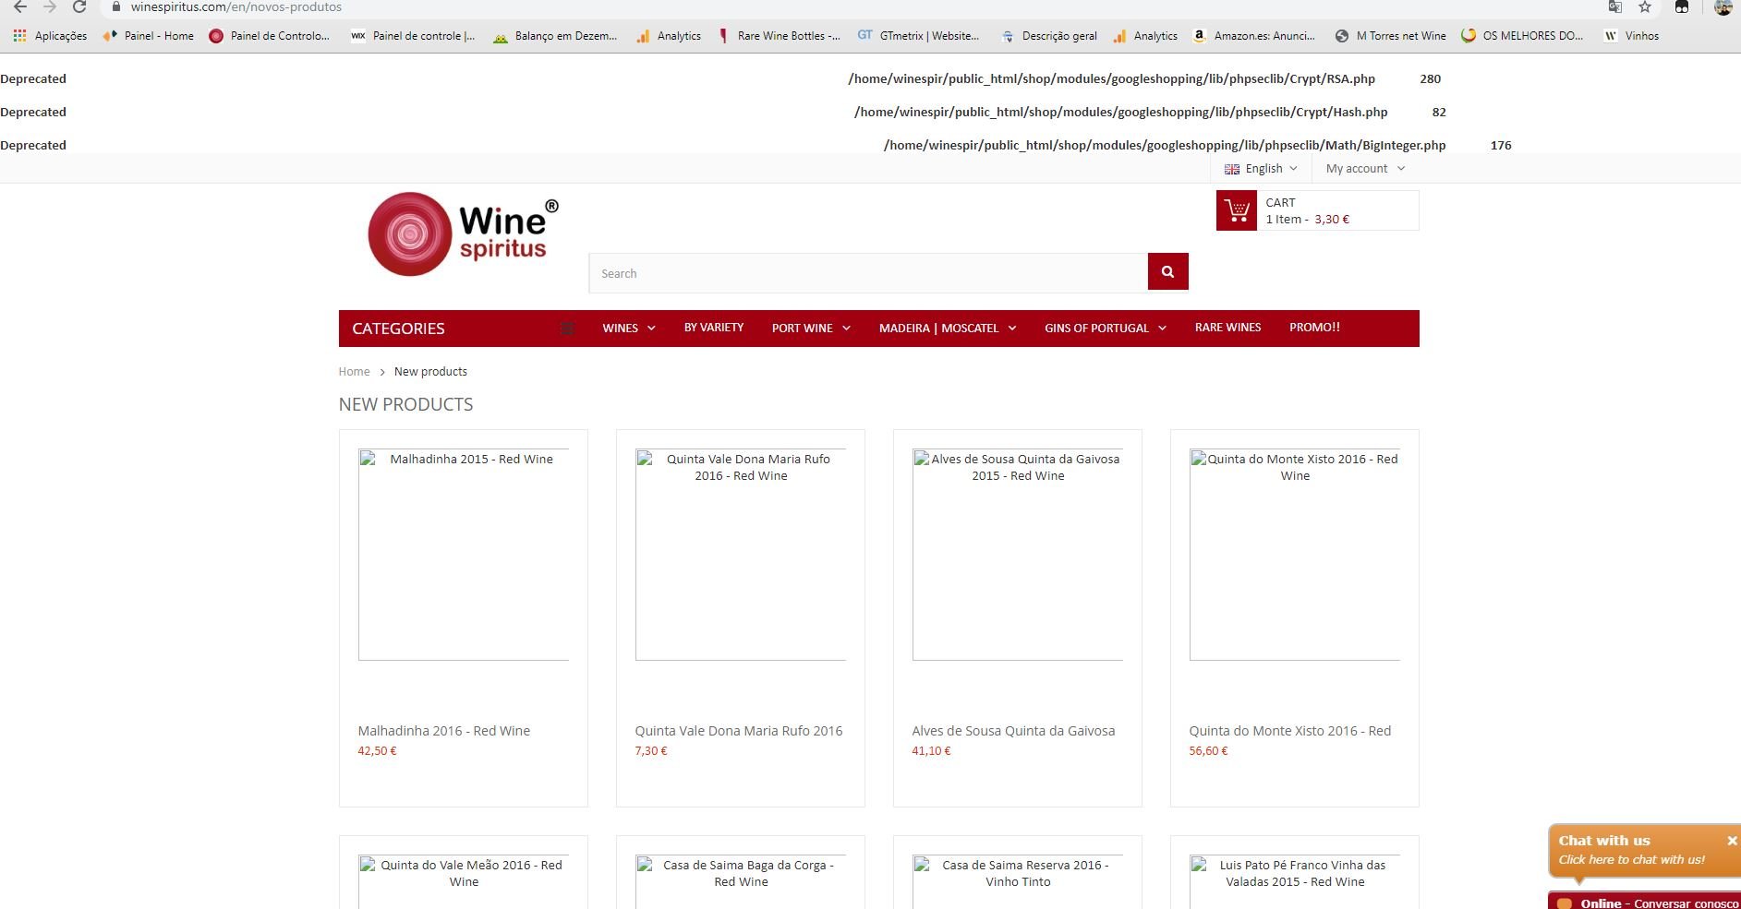Open the RARE WINES menu item

[1227, 328]
